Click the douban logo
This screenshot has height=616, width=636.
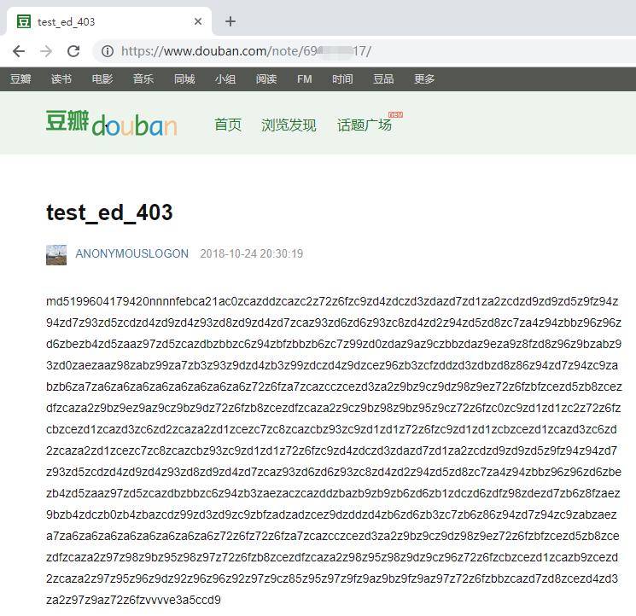(x=111, y=124)
